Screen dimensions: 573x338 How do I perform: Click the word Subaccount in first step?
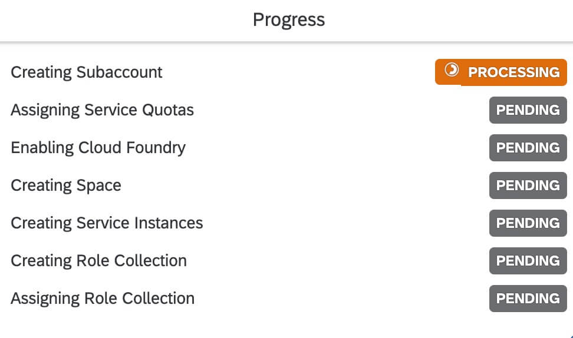[120, 72]
